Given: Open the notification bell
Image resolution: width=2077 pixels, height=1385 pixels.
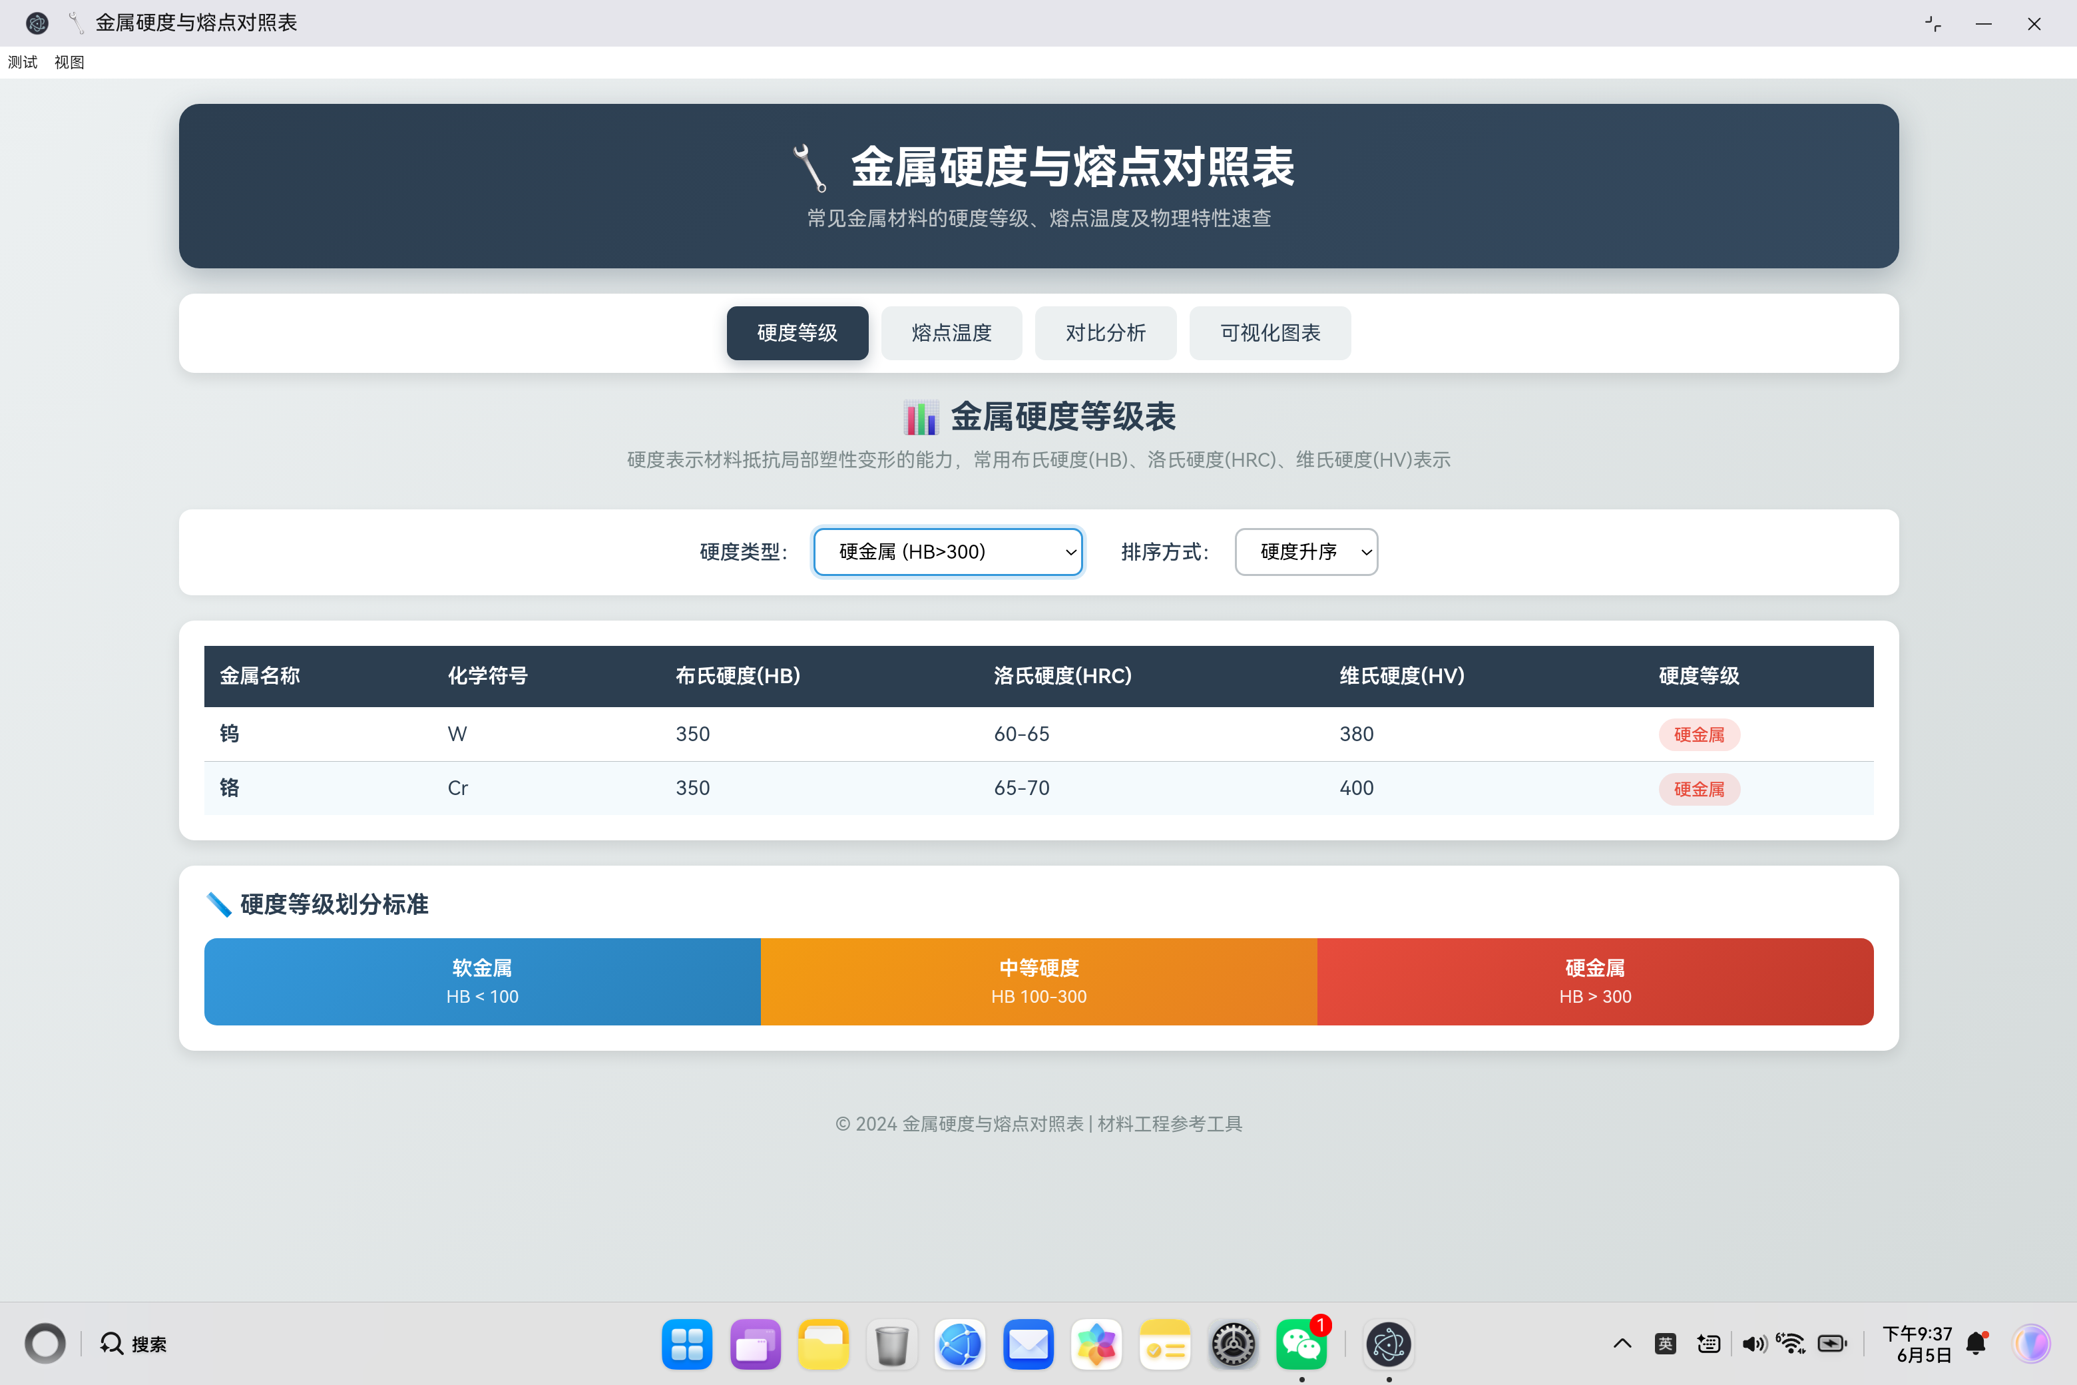Looking at the screenshot, I should 1976,1344.
